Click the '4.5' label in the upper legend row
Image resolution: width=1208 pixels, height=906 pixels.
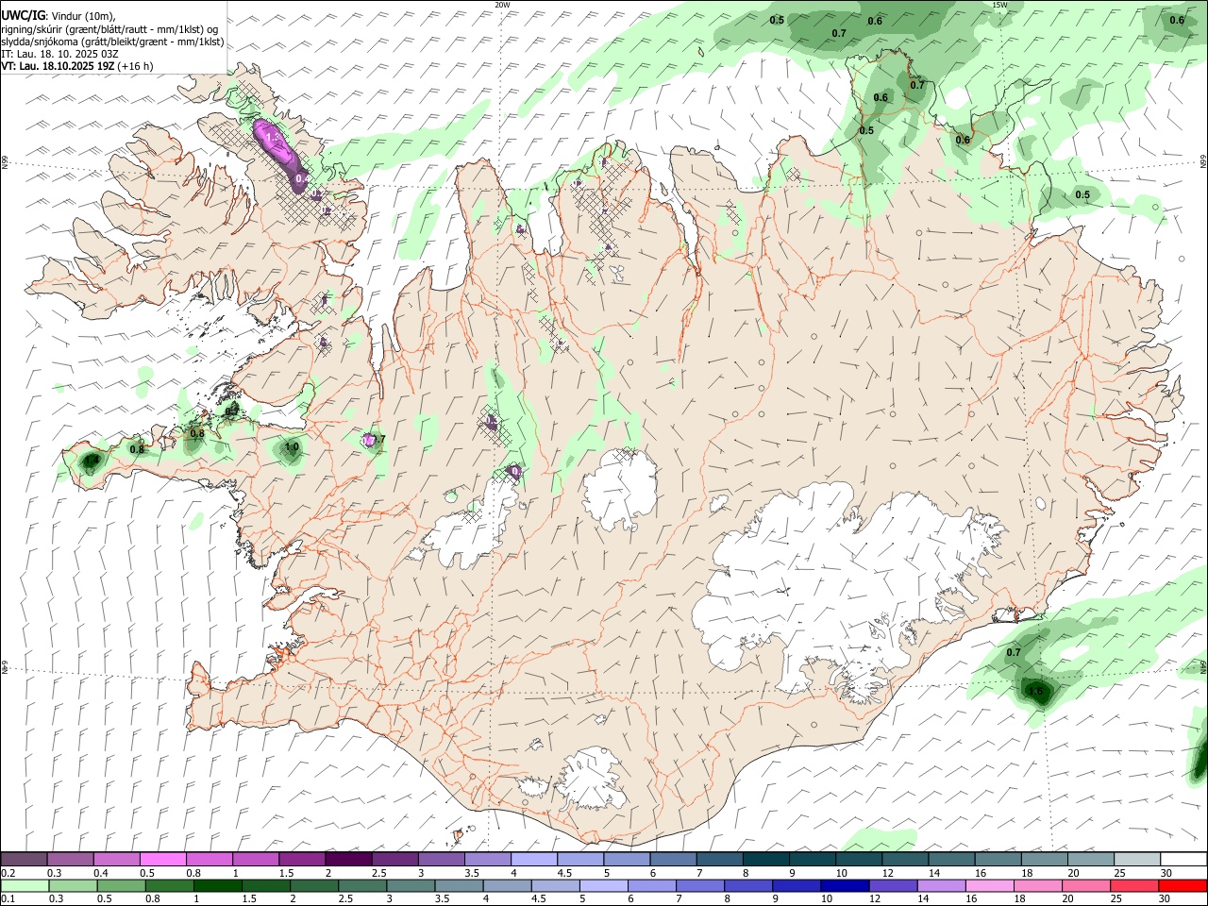tap(564, 873)
